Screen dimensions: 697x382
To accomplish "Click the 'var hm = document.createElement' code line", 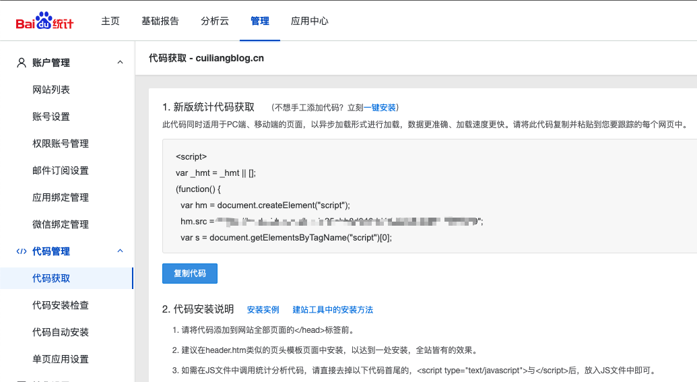I will (265, 205).
